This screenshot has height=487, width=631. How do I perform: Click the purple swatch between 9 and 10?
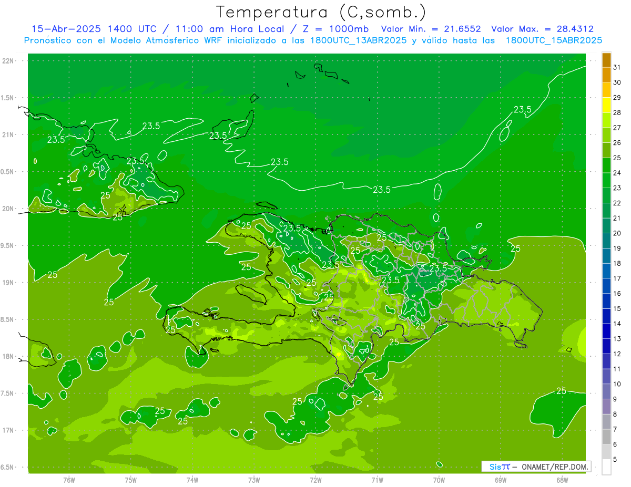[x=606, y=391]
